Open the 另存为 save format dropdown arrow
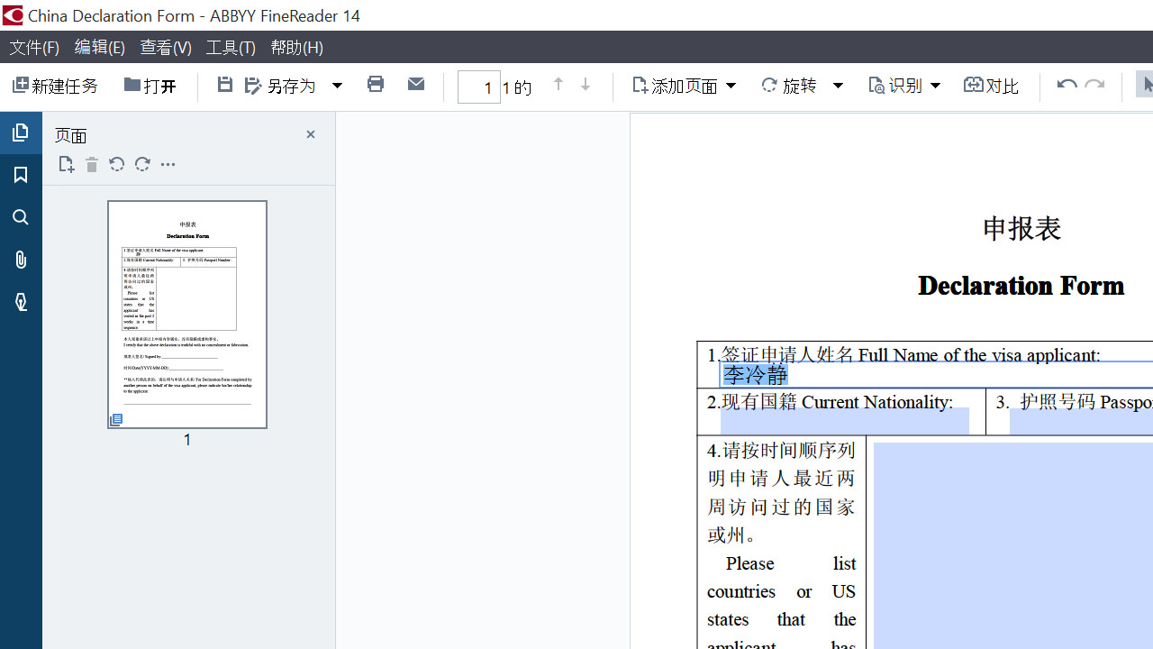Screen dimensions: 1153x649 click(x=337, y=85)
